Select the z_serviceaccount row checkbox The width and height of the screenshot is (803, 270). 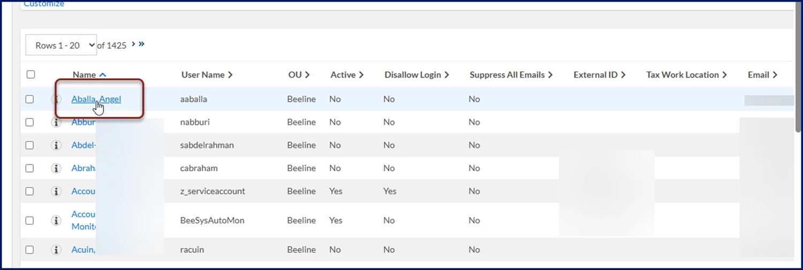[29, 191]
